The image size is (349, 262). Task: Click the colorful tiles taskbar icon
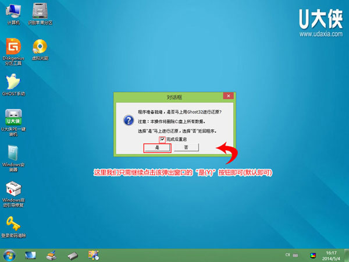coord(94,255)
